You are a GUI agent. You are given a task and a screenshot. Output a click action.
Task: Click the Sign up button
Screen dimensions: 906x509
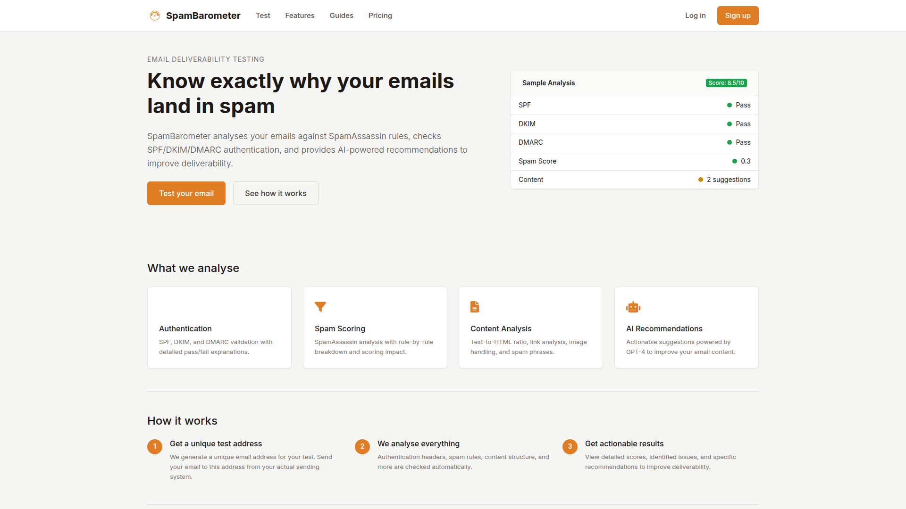(738, 15)
